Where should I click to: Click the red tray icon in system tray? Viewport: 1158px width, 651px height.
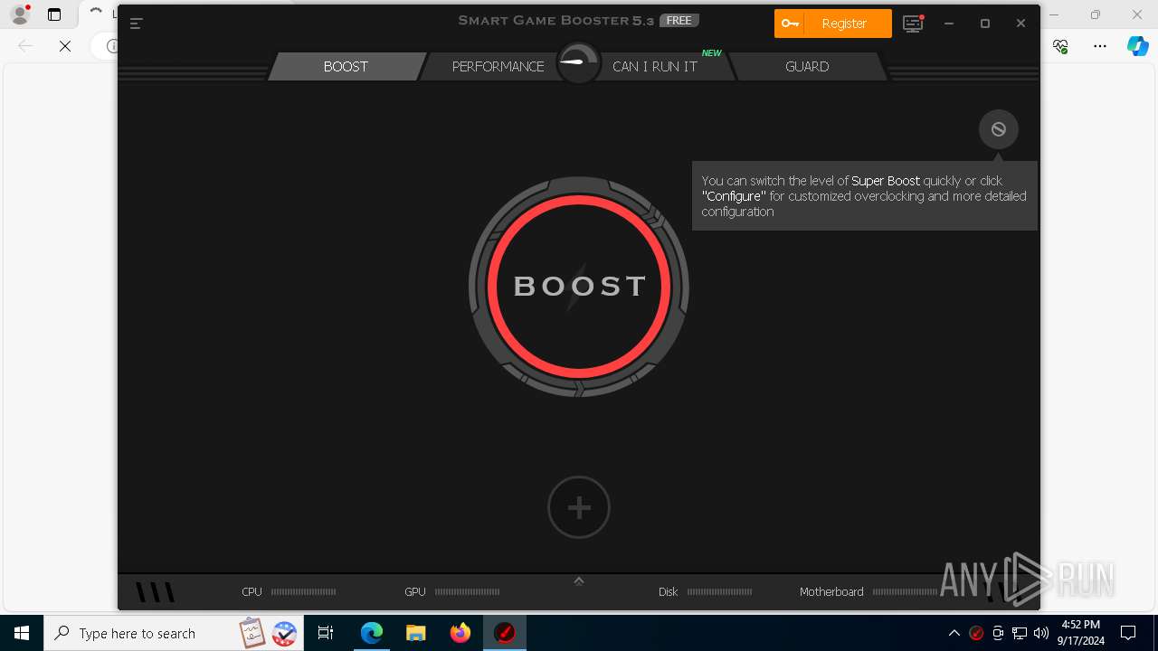coord(976,633)
